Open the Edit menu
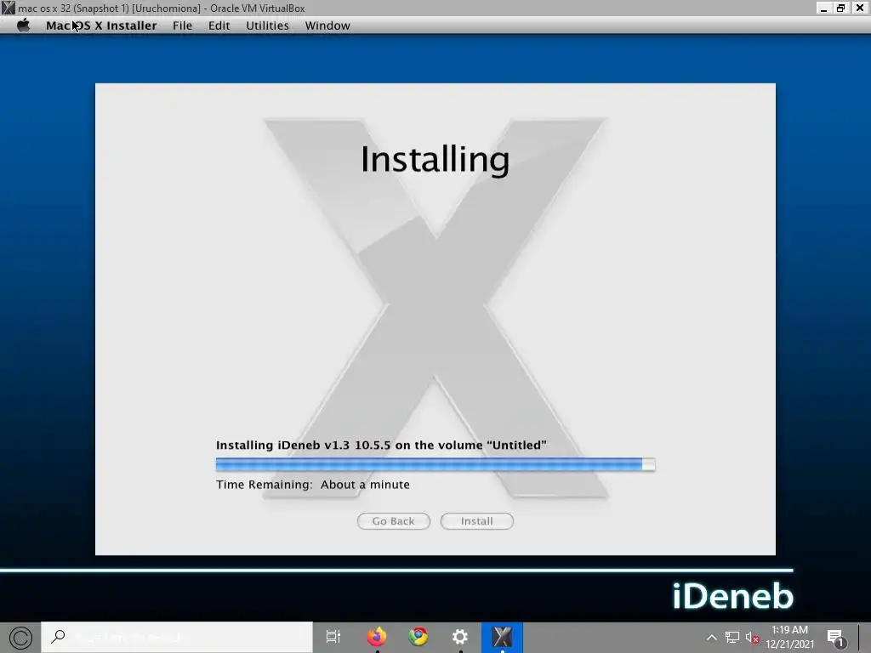This screenshot has height=653, width=871. 219,26
